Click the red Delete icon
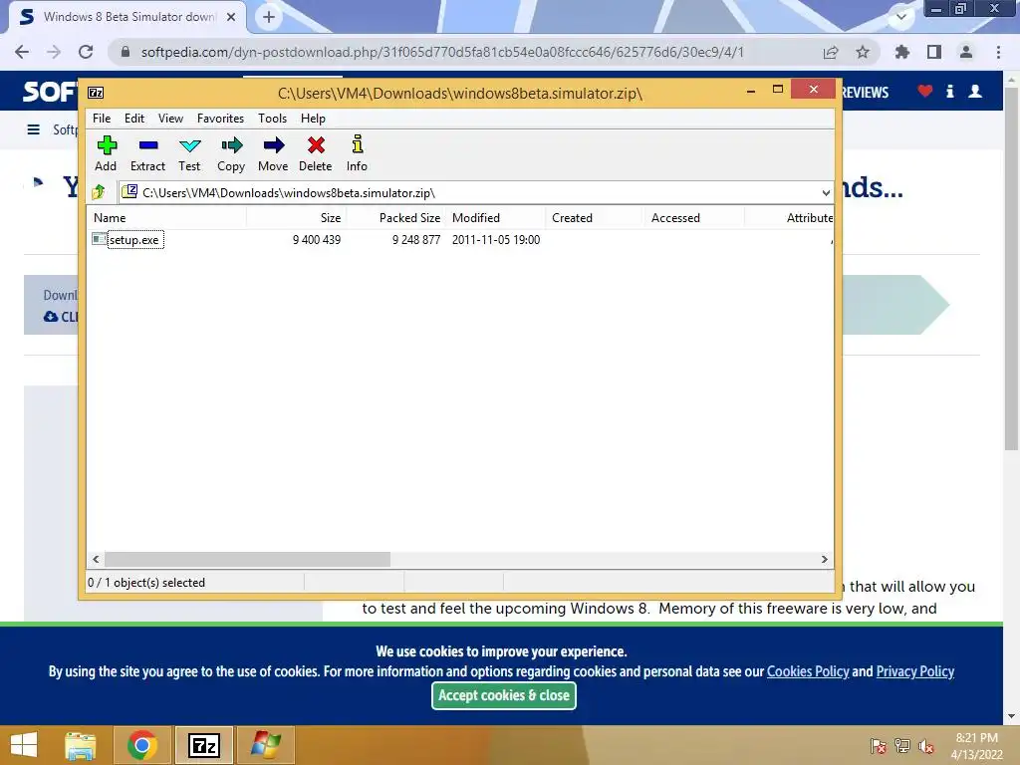This screenshot has height=765, width=1020. pyautogui.click(x=316, y=145)
